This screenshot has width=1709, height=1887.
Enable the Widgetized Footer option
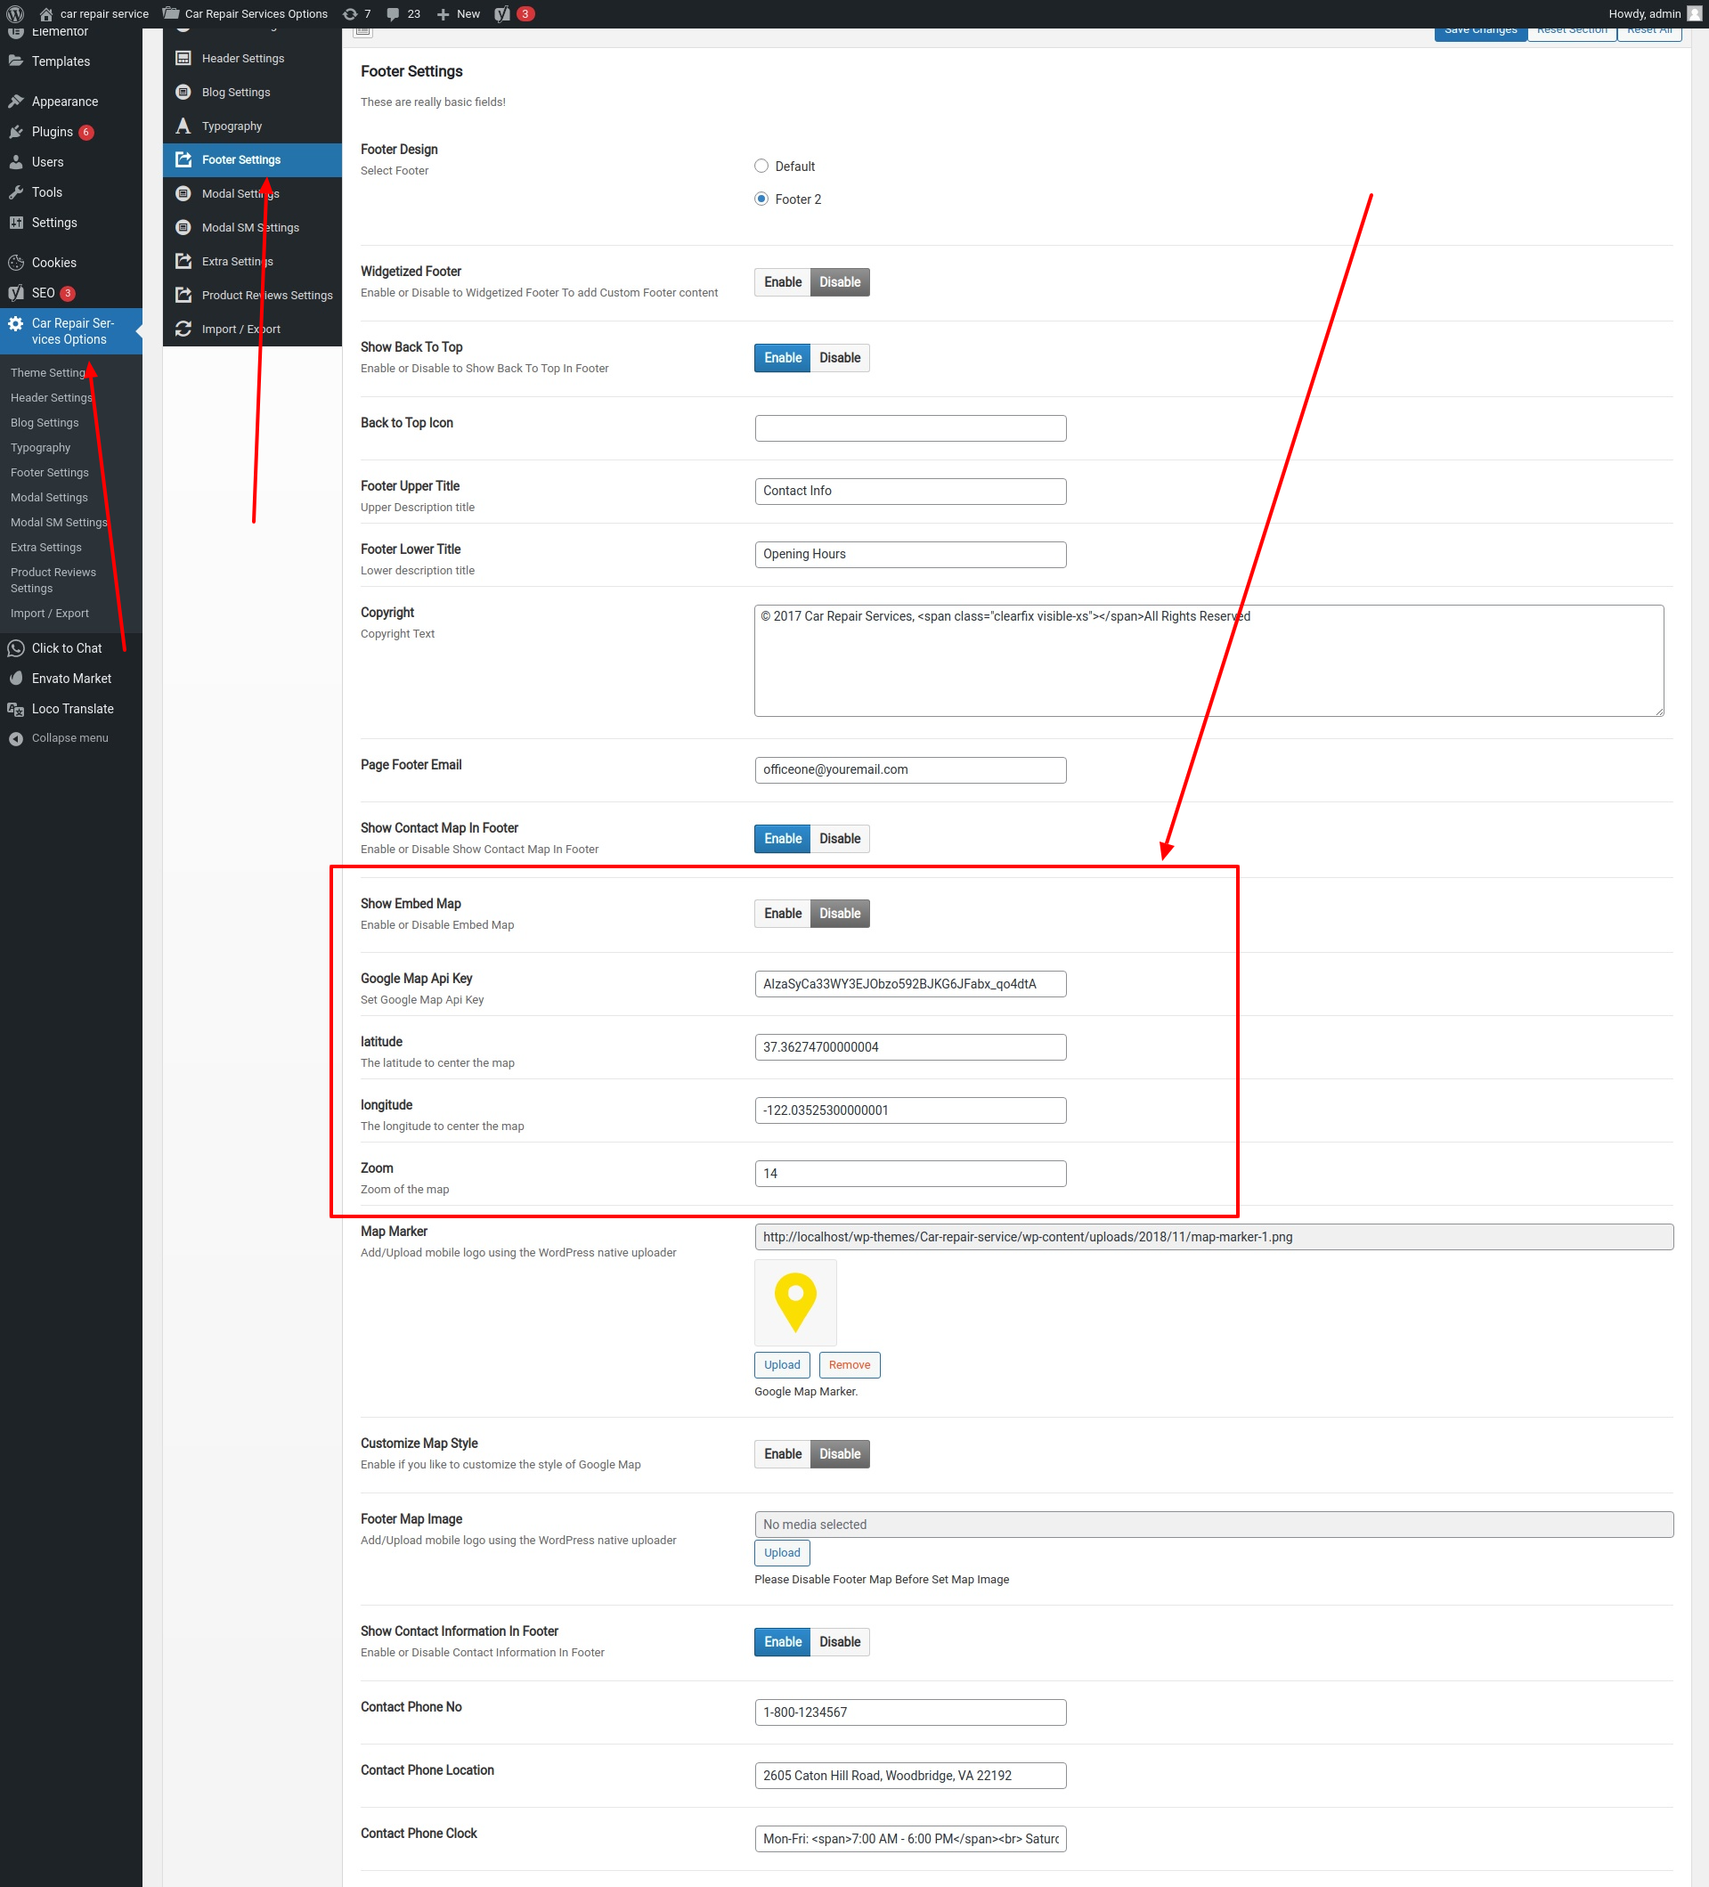tap(782, 281)
